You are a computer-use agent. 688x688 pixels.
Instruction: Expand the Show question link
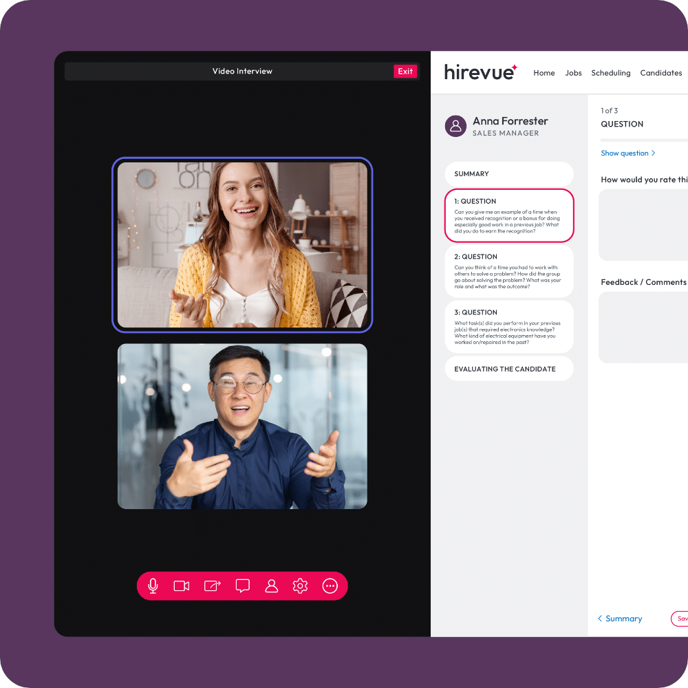tap(628, 153)
